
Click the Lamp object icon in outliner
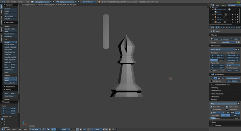[216, 17]
